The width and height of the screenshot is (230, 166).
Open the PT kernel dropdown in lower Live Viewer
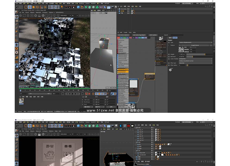coord(75,134)
